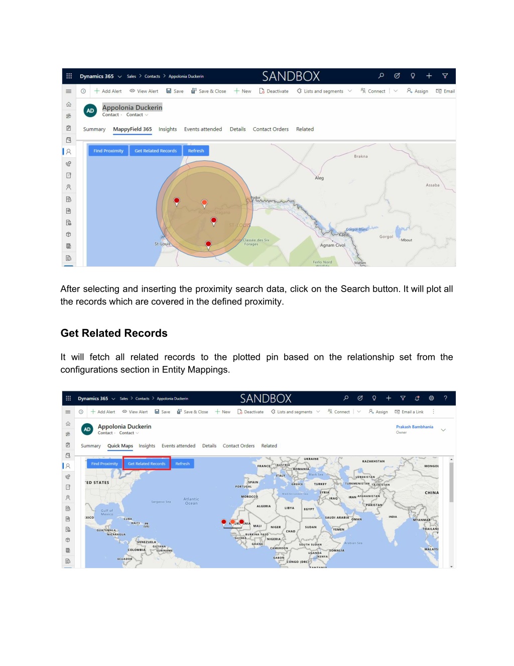Viewport: 514px width, 666px height.
Task: Open the settings gear in second screenshot
Action: click(x=431, y=398)
